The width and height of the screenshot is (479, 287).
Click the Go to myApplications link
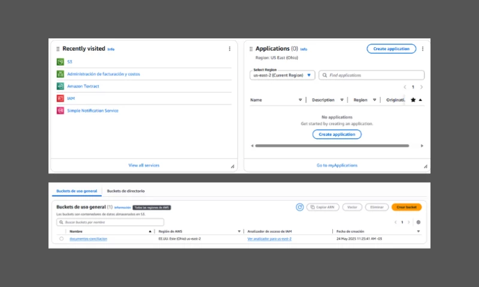337,165
